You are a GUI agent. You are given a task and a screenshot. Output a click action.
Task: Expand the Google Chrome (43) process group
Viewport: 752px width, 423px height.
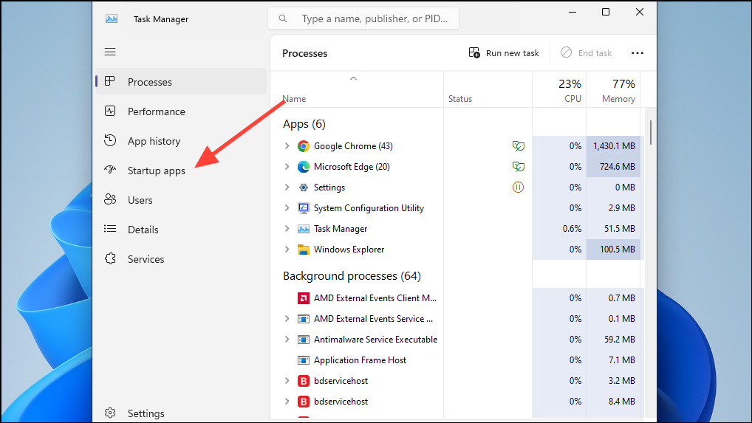click(287, 145)
